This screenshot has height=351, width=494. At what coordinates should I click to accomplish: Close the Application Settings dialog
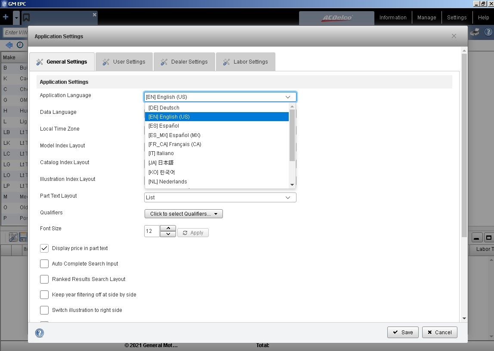(x=454, y=36)
